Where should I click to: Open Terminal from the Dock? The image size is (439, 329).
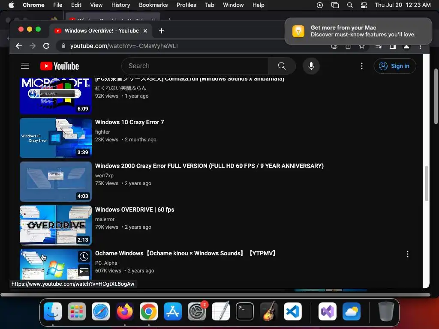pos(245,311)
